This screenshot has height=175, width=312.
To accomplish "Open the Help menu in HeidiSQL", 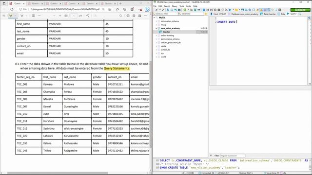I will pos(195,6).
